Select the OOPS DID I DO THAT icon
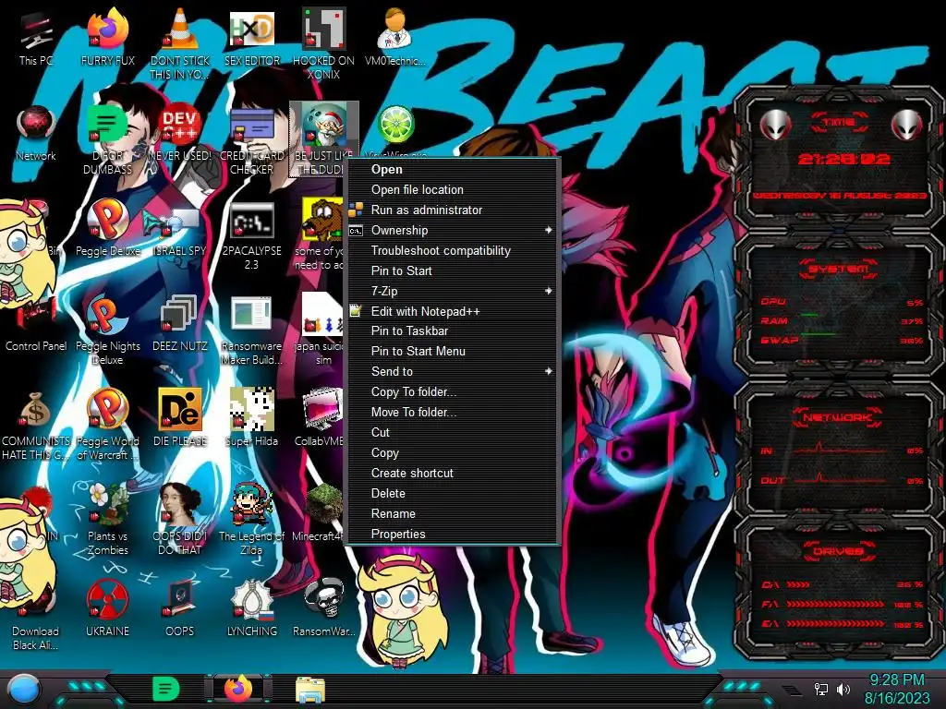 pyautogui.click(x=180, y=520)
